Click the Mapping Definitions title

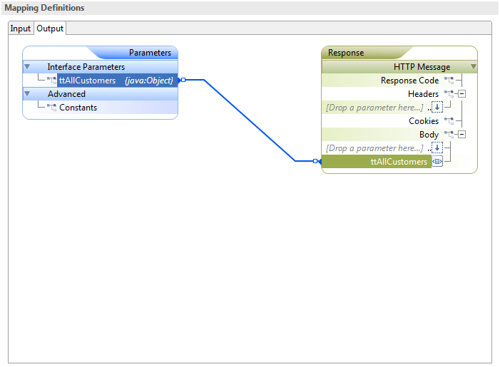tap(44, 8)
